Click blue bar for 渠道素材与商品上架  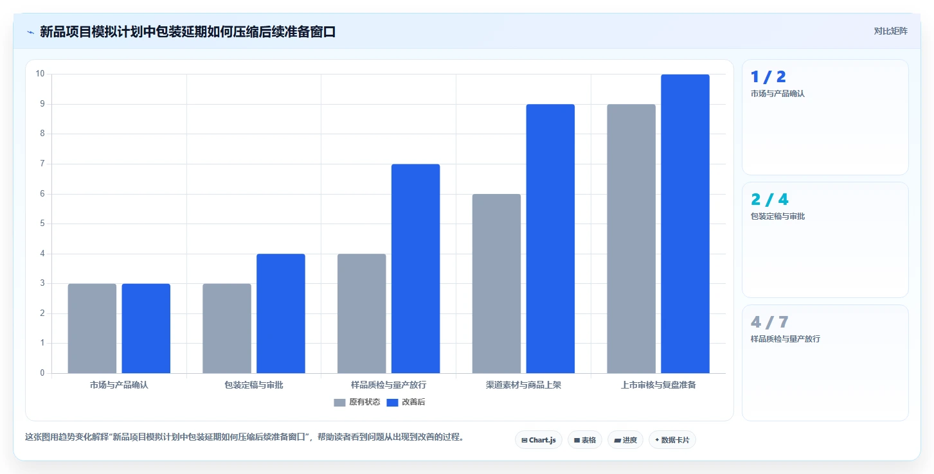pyautogui.click(x=550, y=239)
